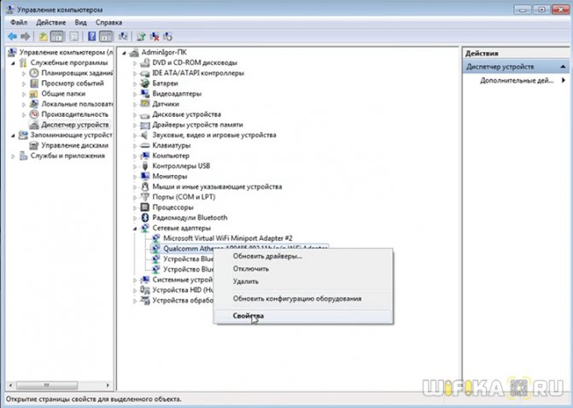This screenshot has width=573, height=408.
Task: Click the Microsoft Virtual WiFi adapter icon
Action: pyautogui.click(x=155, y=238)
